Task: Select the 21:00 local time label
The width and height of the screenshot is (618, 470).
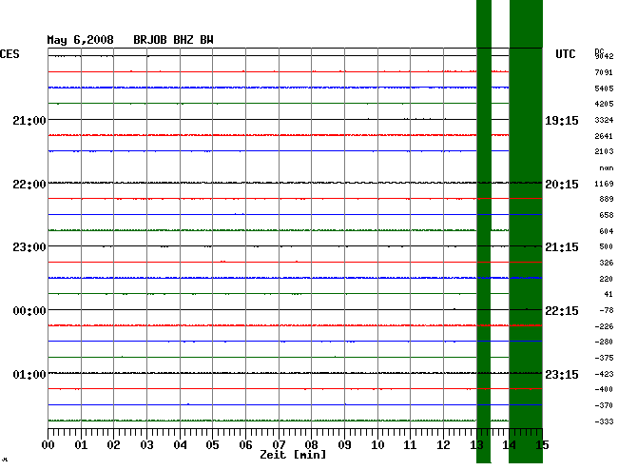Action: 29,120
